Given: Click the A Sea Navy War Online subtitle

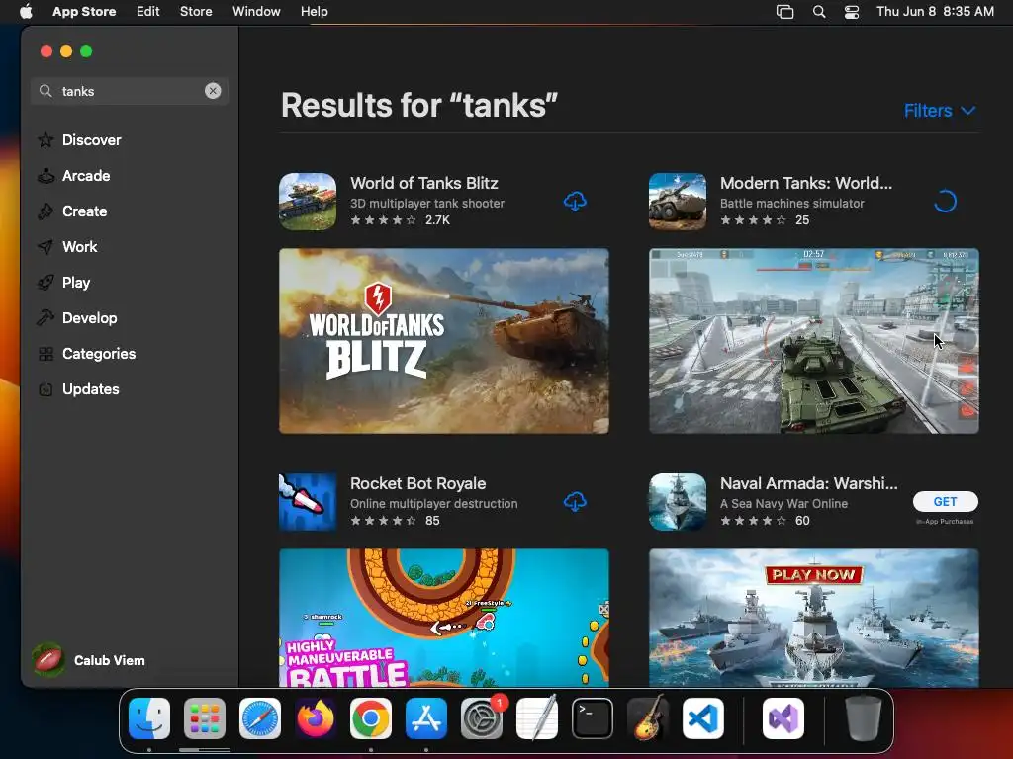Looking at the screenshot, I should (x=783, y=503).
